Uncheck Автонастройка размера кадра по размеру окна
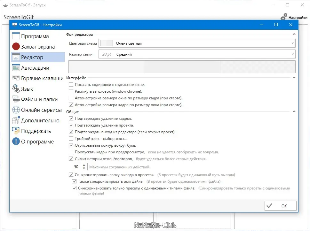Viewport: 310px width, 231px height. pyautogui.click(x=71, y=105)
